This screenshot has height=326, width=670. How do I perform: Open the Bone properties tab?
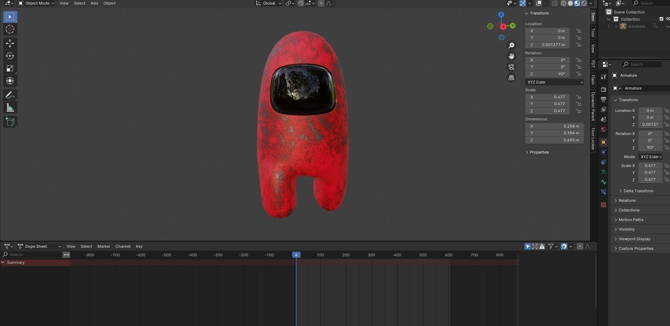click(x=603, y=182)
